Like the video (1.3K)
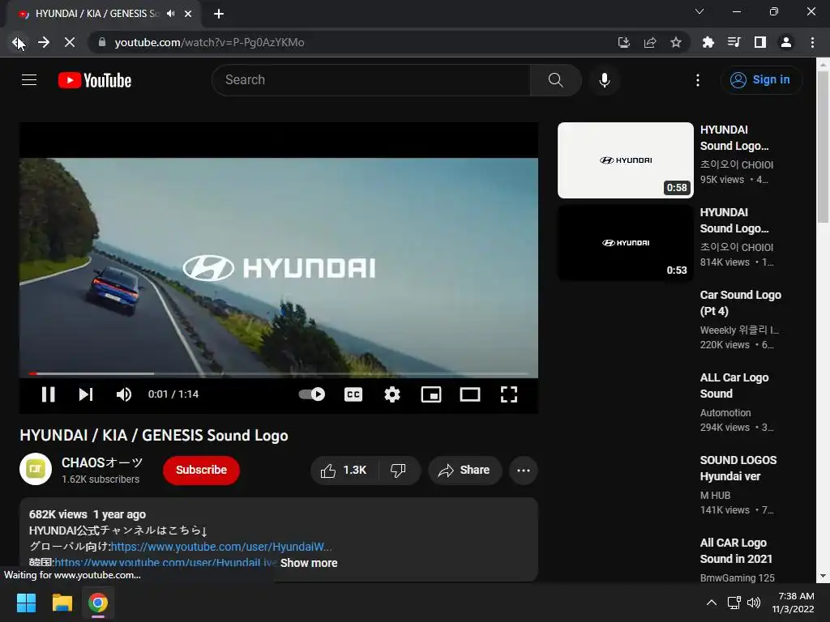 pos(344,470)
